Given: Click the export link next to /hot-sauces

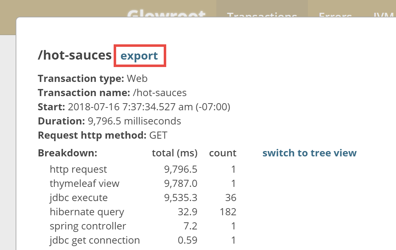Looking at the screenshot, I should coord(139,55).
